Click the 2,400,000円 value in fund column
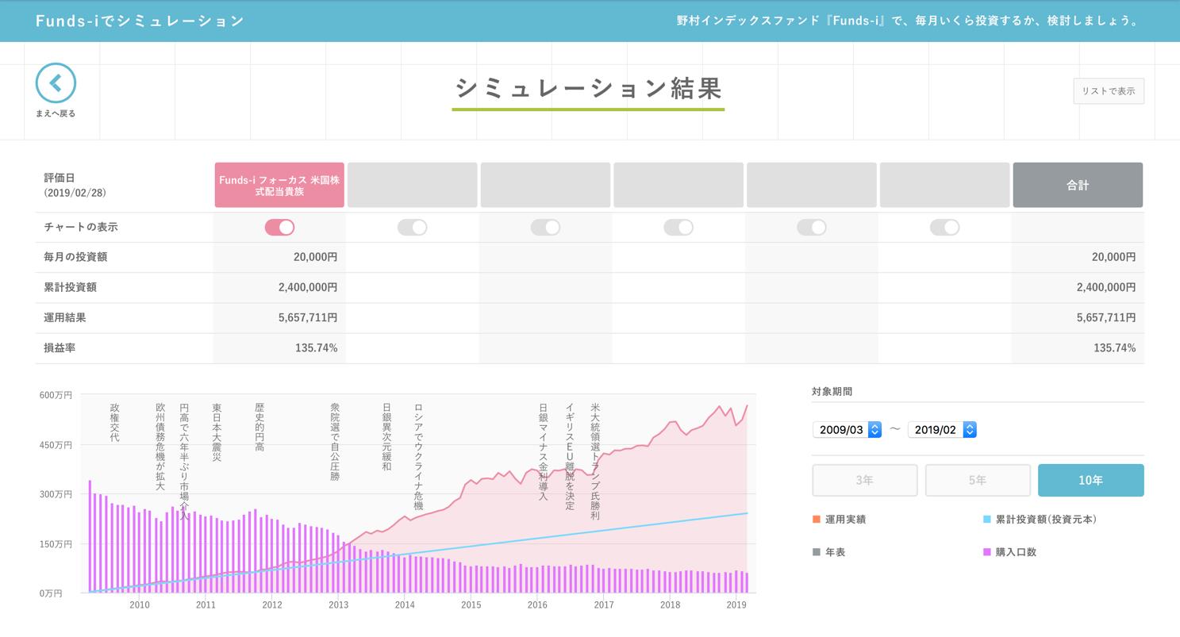 coord(307,287)
